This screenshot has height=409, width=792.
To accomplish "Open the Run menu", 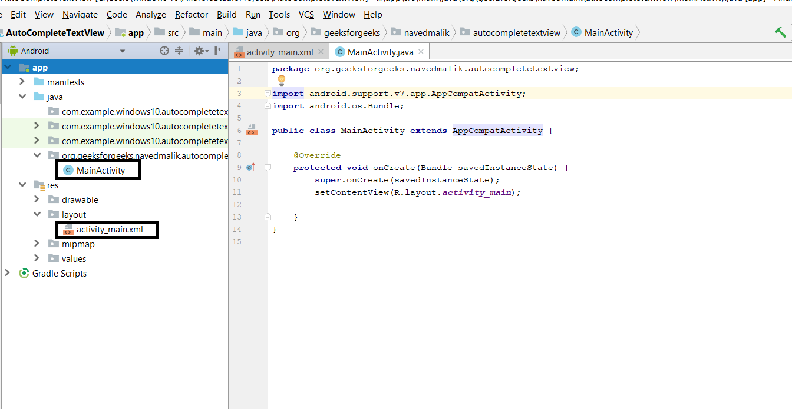I will [x=253, y=14].
